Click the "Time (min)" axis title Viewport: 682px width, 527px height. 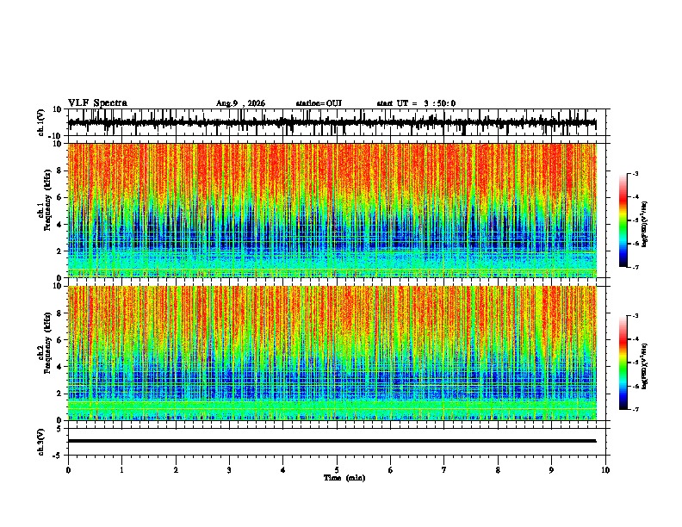click(344, 478)
